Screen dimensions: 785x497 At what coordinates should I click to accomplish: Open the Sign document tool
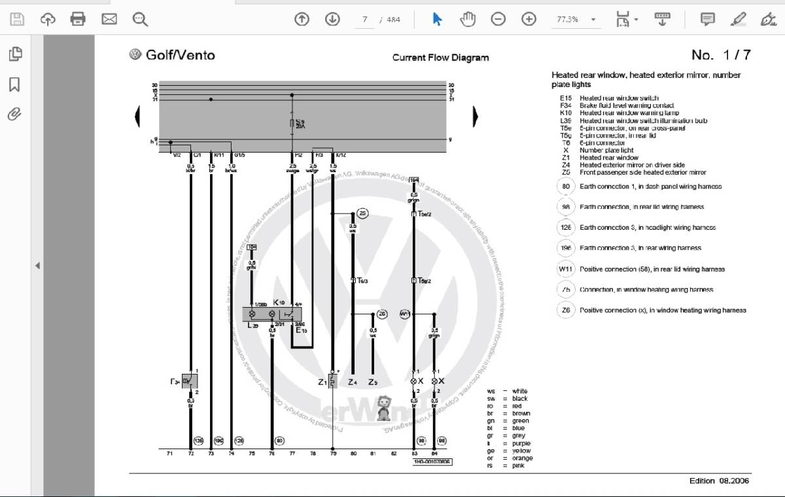[x=768, y=19]
